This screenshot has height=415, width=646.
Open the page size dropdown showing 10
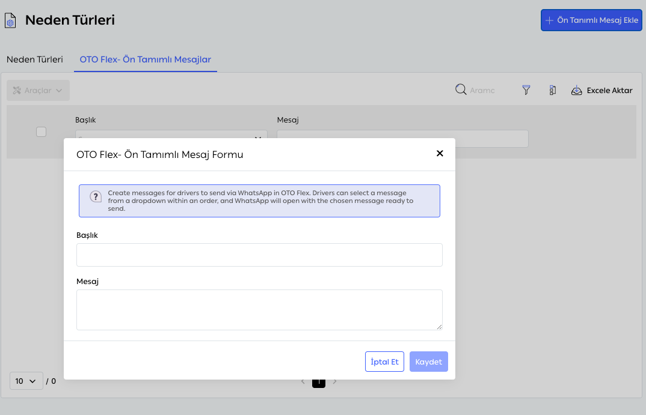26,381
